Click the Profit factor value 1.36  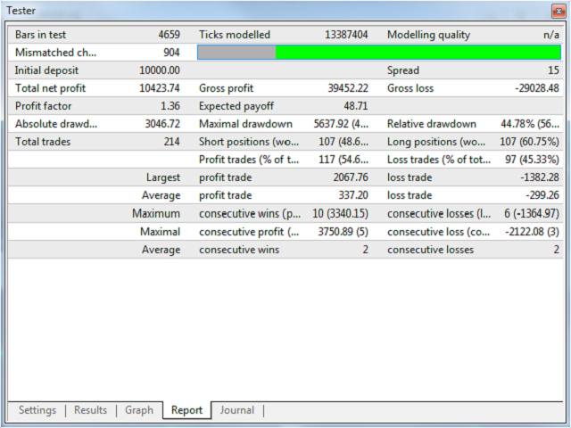pyautogui.click(x=167, y=106)
